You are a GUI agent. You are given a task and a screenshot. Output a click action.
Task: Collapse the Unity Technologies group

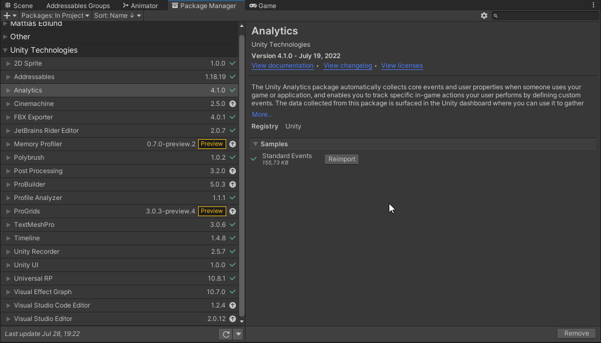point(5,50)
